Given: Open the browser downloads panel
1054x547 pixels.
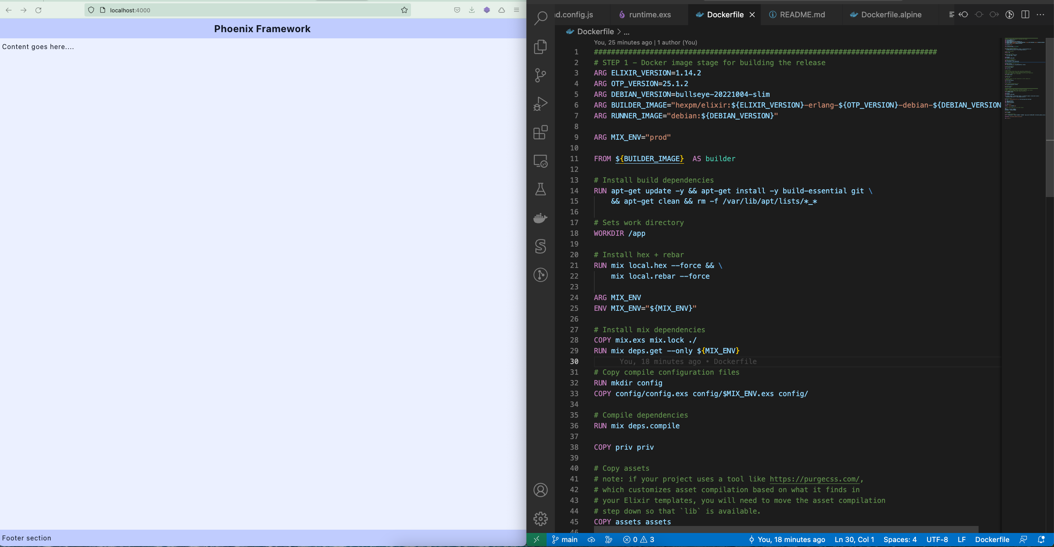Looking at the screenshot, I should point(472,10).
